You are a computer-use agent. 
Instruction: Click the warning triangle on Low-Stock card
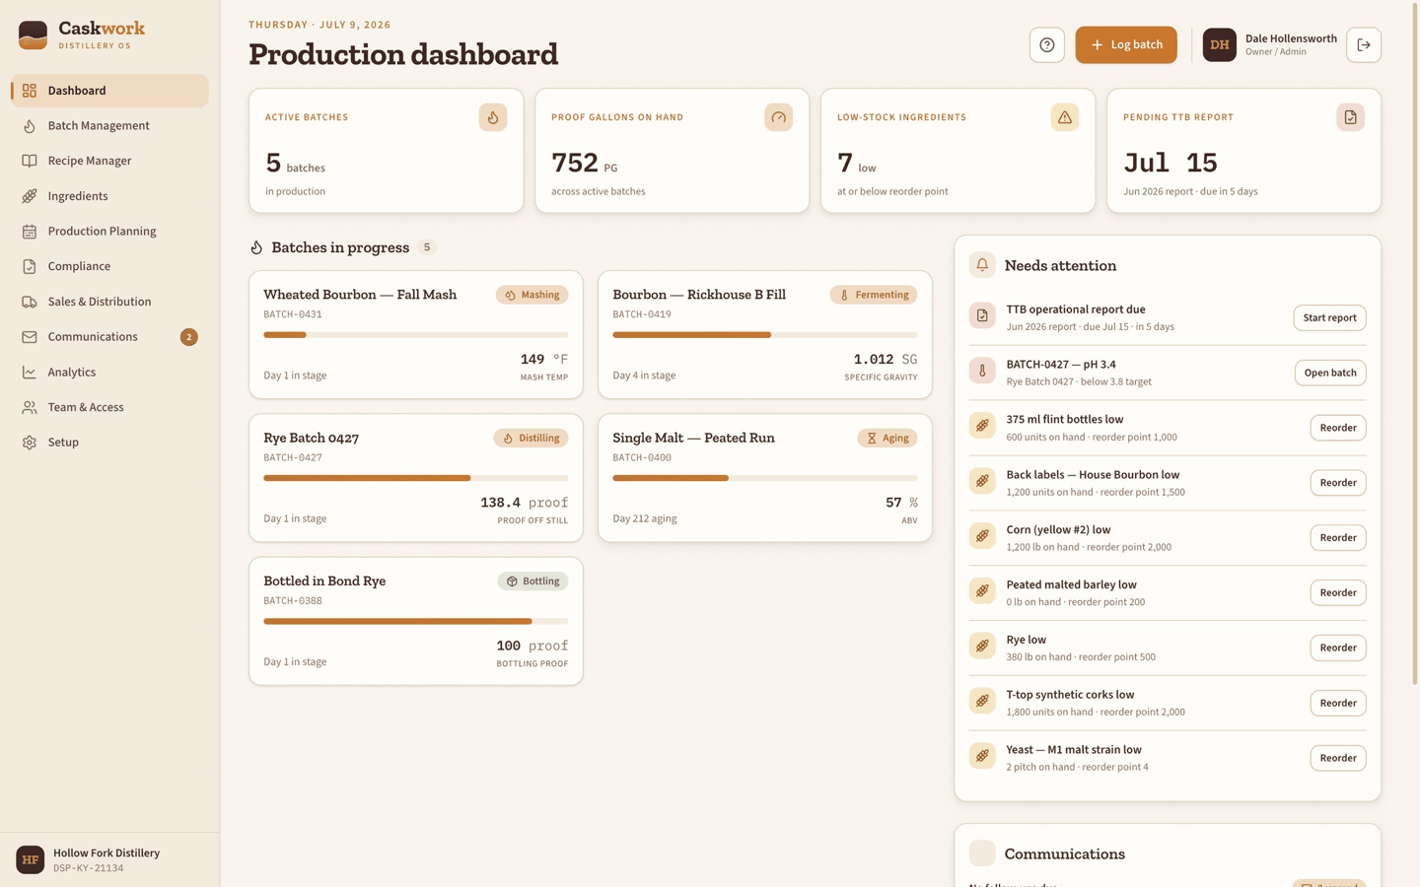(x=1064, y=117)
